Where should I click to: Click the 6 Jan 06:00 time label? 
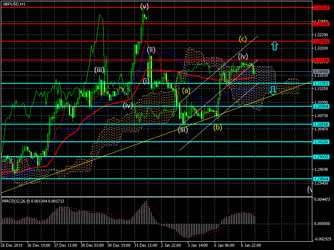tap(225, 245)
